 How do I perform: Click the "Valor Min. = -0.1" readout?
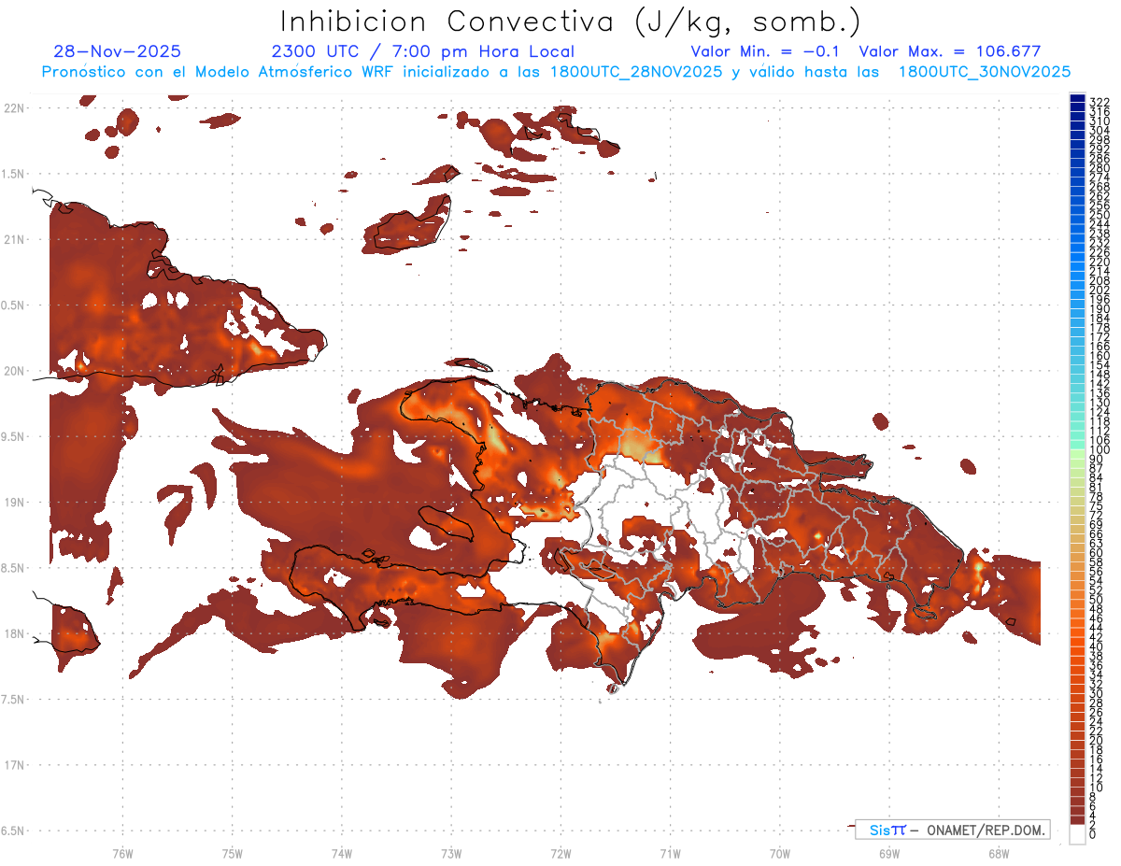[765, 51]
